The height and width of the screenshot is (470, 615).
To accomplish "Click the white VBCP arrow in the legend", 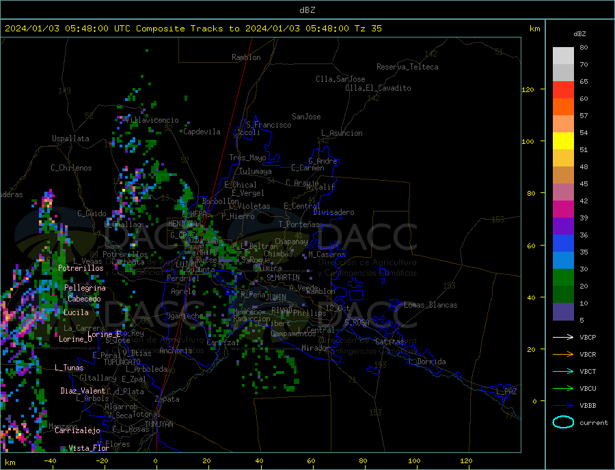I will click(x=563, y=337).
